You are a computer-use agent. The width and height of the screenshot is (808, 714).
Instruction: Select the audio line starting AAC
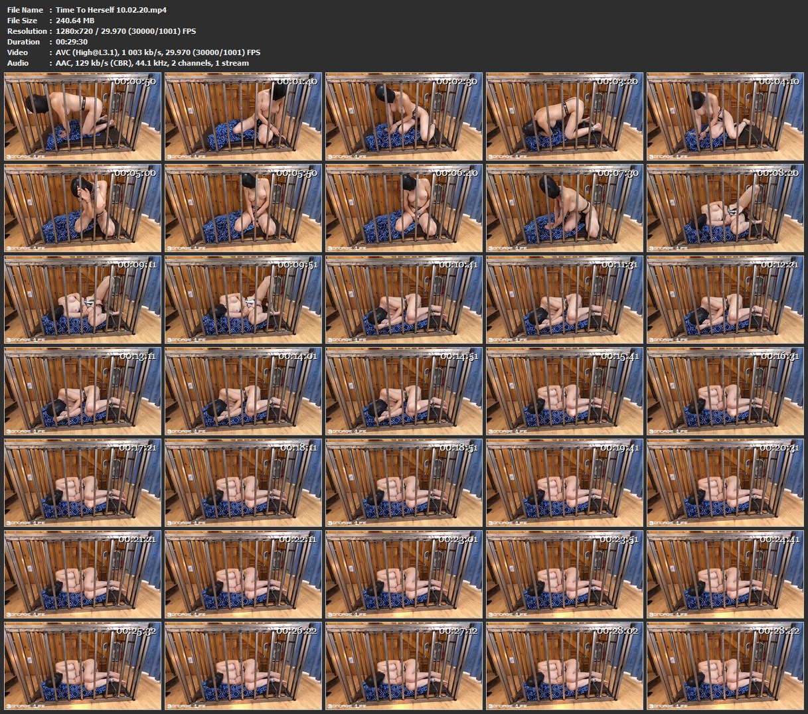coord(152,63)
